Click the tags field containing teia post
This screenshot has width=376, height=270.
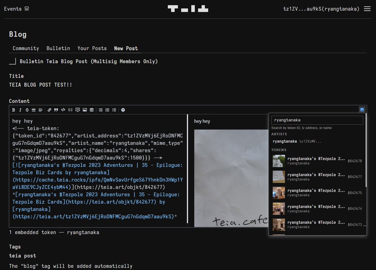click(x=188, y=256)
